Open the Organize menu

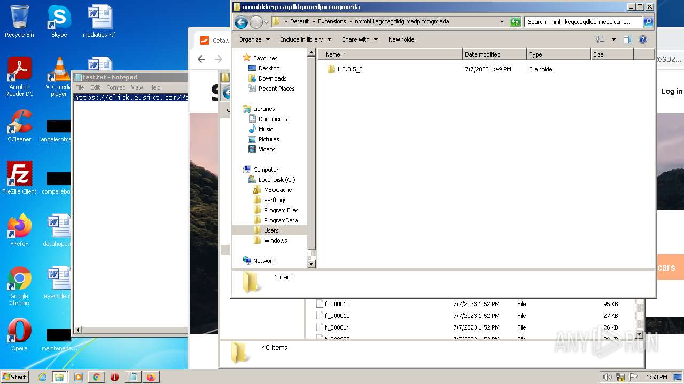tap(253, 39)
